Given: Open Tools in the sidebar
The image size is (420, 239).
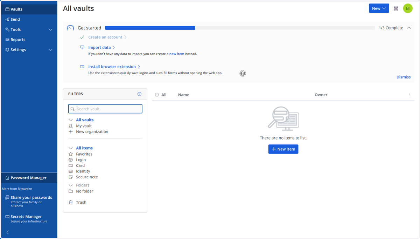Looking at the screenshot, I should tap(15, 29).
